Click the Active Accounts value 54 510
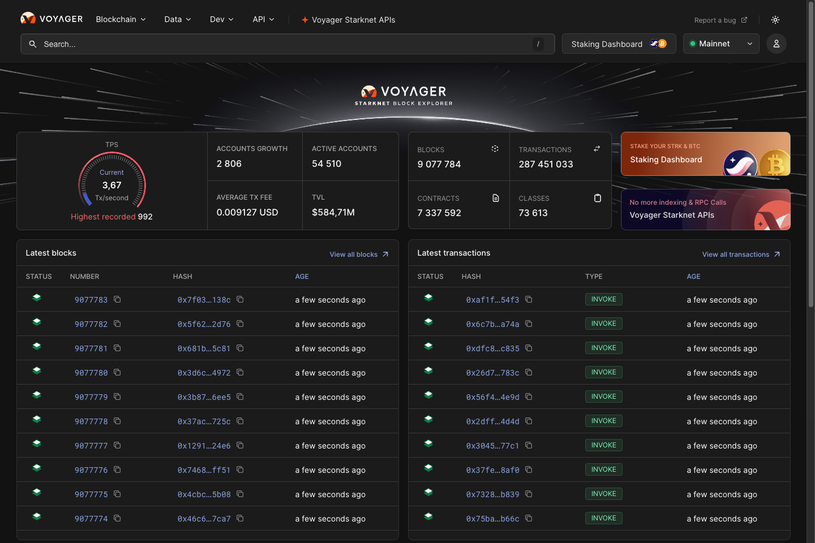The width and height of the screenshot is (815, 543). (x=327, y=163)
